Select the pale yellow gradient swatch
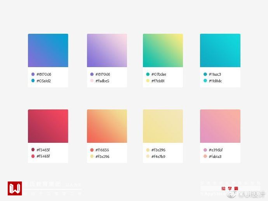 (x=163, y=126)
